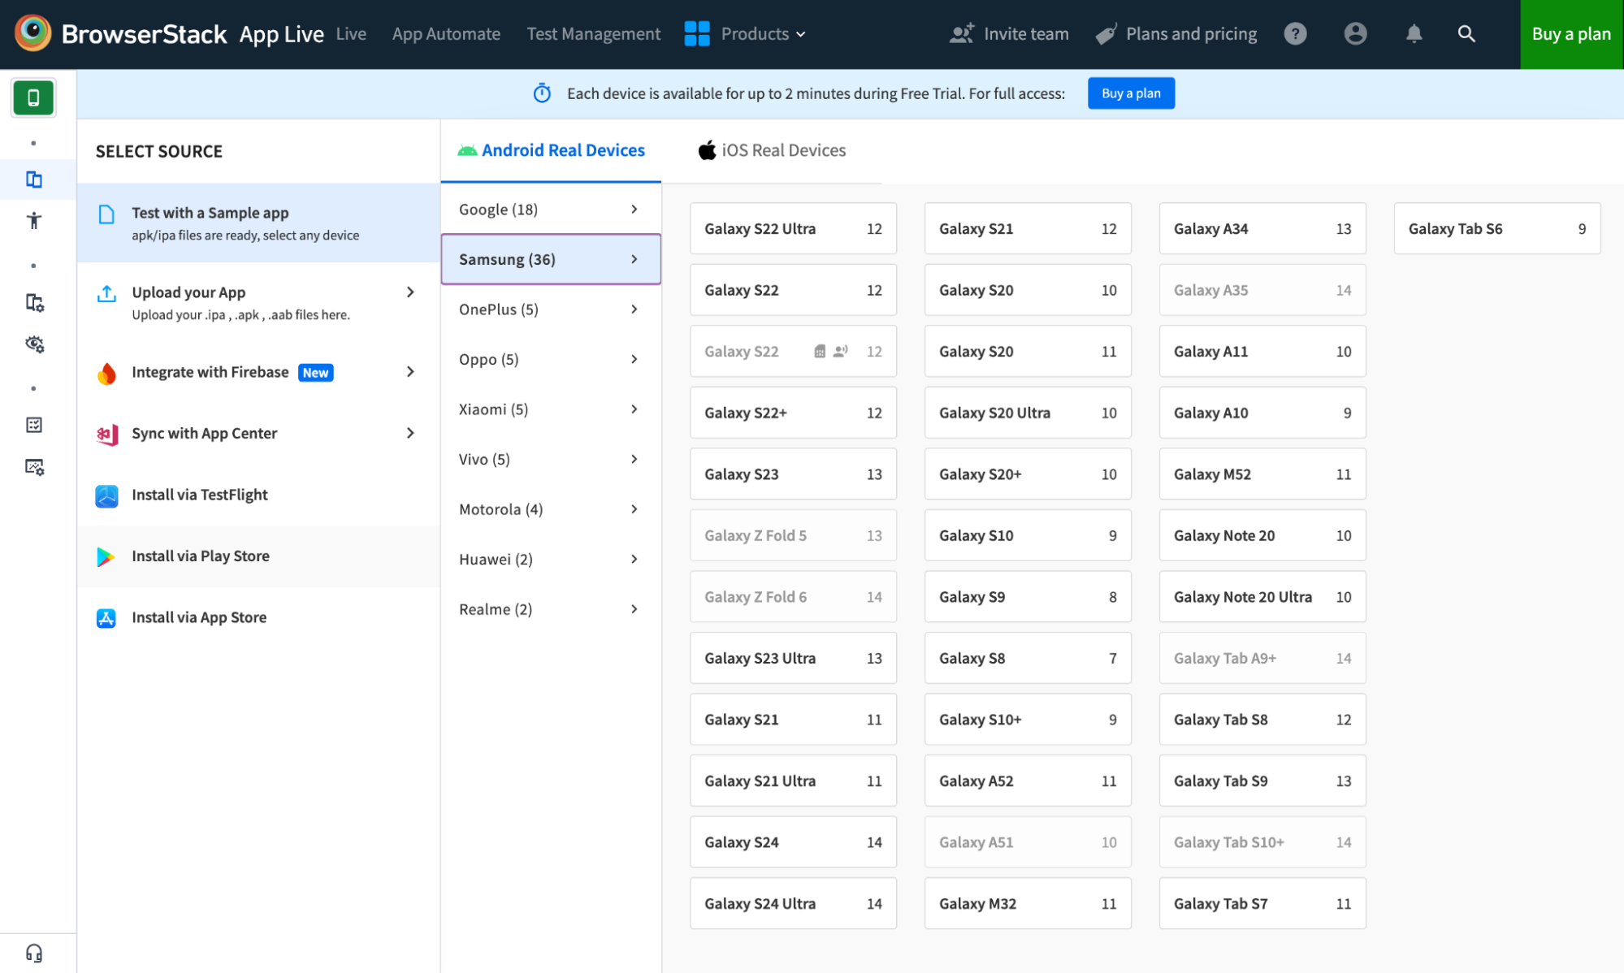The image size is (1624, 973).
Task: Click Install via TestFlight option
Action: pyautogui.click(x=258, y=495)
